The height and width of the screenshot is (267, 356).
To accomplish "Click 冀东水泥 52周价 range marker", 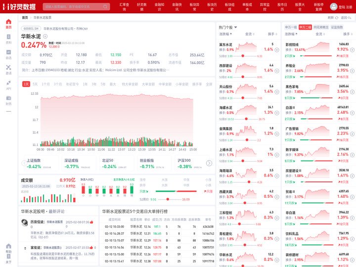I will (x=243, y=56).
